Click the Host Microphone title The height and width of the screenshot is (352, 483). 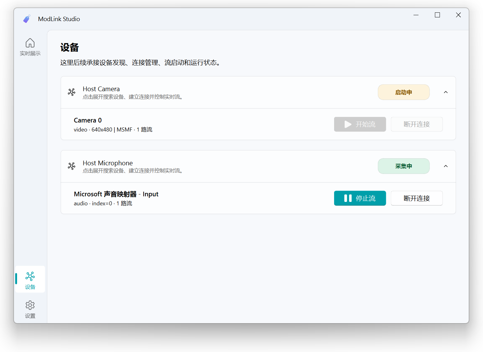pos(108,163)
